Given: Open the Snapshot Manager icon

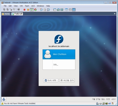Looking at the screenshot, I should 49,10.
